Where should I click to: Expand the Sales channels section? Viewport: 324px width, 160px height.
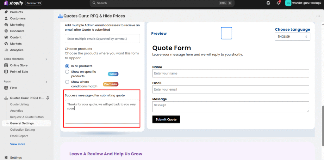(x=46, y=59)
